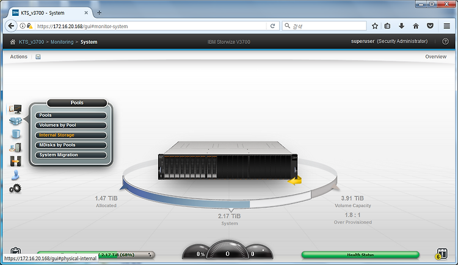Image resolution: width=458 pixels, height=265 pixels.
Task: Open the Settings gears sidebar icon
Action: click(15, 189)
